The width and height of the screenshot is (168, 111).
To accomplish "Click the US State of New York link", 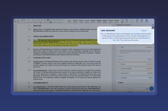I will 131,39.
